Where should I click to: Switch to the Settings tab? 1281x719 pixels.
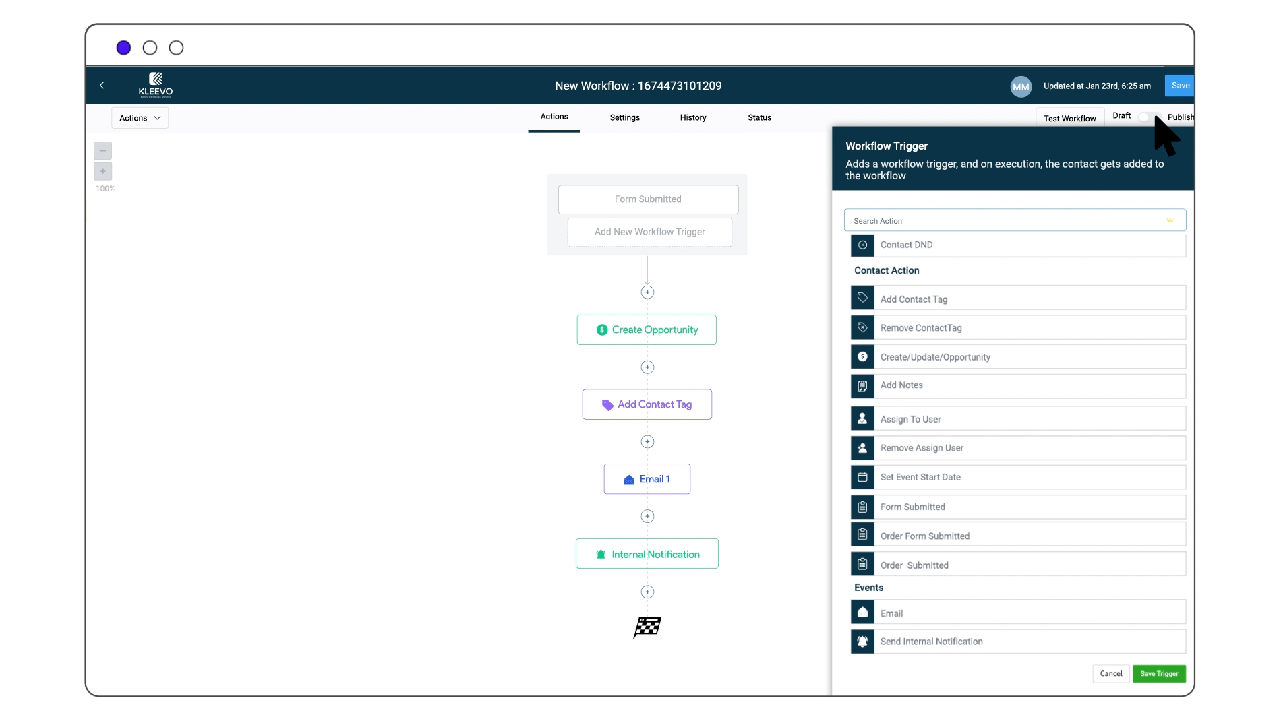tap(624, 117)
